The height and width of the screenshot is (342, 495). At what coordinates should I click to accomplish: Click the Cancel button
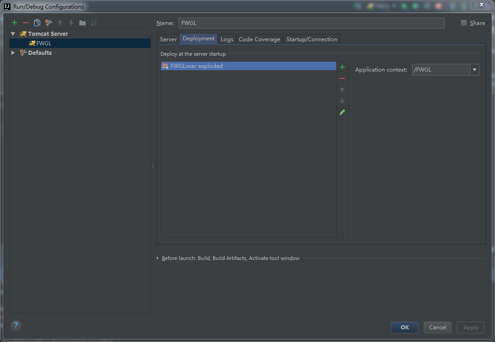point(437,328)
